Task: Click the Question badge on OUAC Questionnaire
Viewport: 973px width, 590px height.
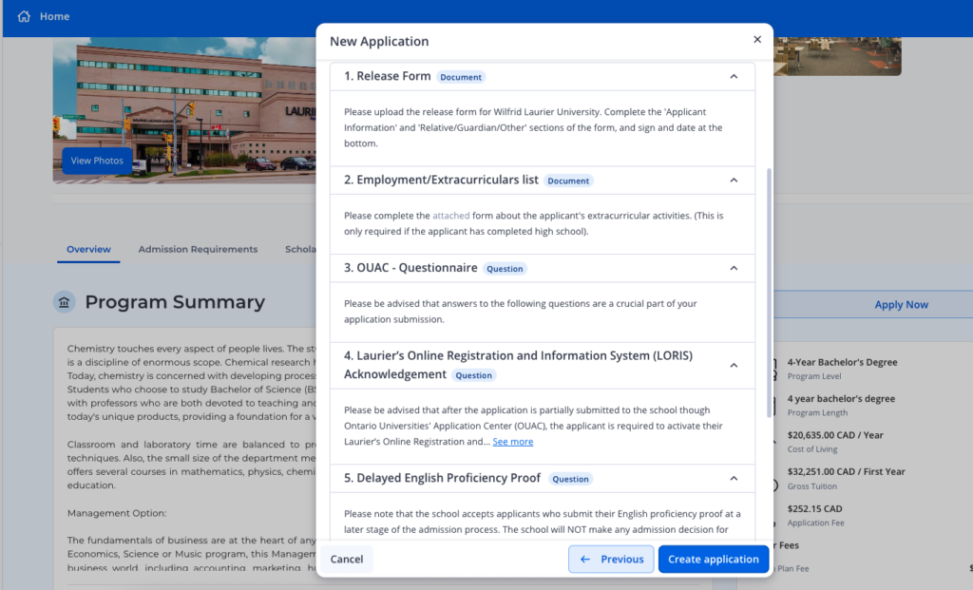Action: coord(505,269)
